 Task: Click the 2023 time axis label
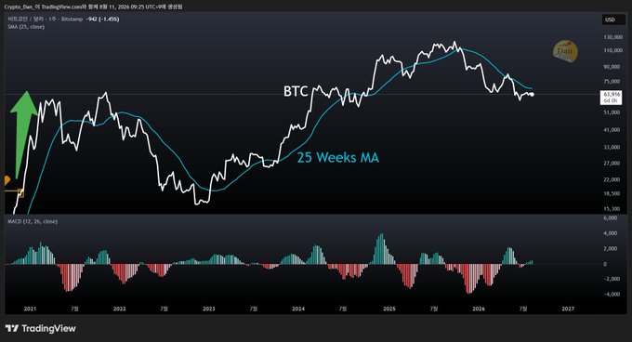(x=209, y=309)
